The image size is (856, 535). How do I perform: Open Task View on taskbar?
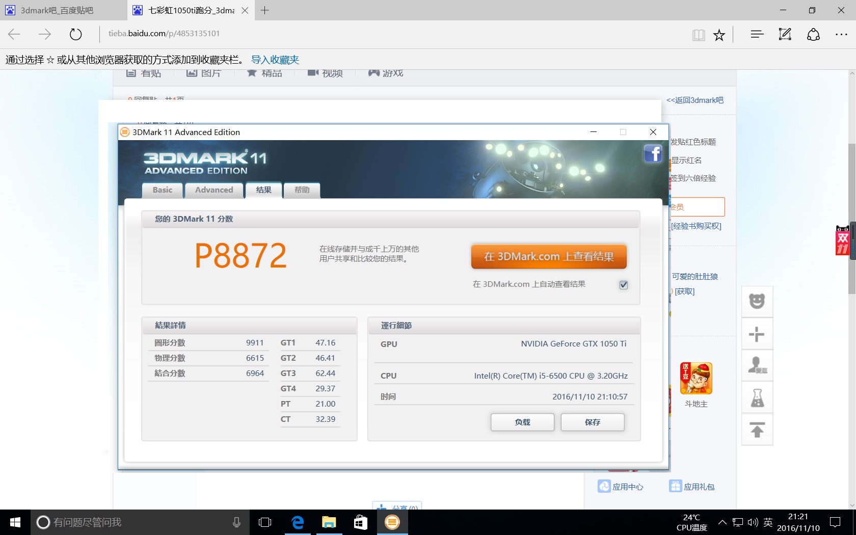[x=265, y=522]
